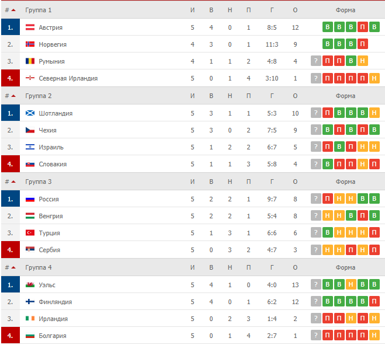The width and height of the screenshot is (385, 345).
Task: Click Norway's last red П form badge
Action: tap(362, 44)
